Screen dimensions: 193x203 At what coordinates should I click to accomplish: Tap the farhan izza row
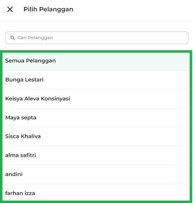tap(96, 193)
